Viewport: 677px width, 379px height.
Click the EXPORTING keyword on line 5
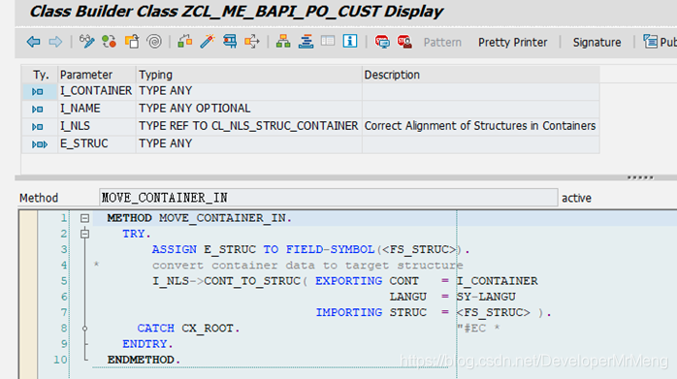(348, 281)
